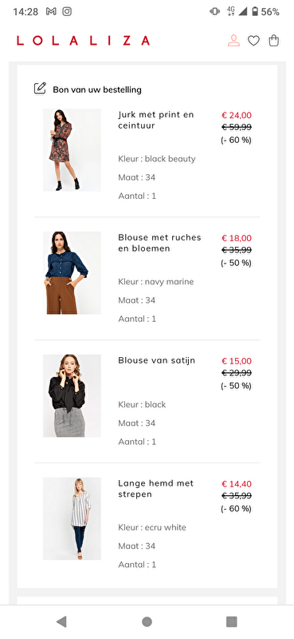Image resolution: width=294 pixels, height=639 pixels.
Task: Open the wishlist heart icon
Action: pyautogui.click(x=253, y=41)
